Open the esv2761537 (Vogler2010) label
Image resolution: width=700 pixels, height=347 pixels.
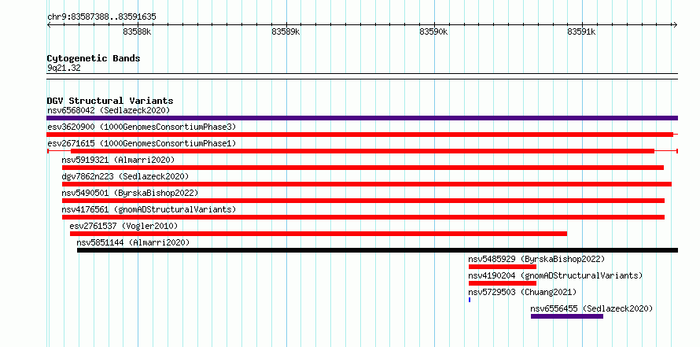tap(123, 226)
